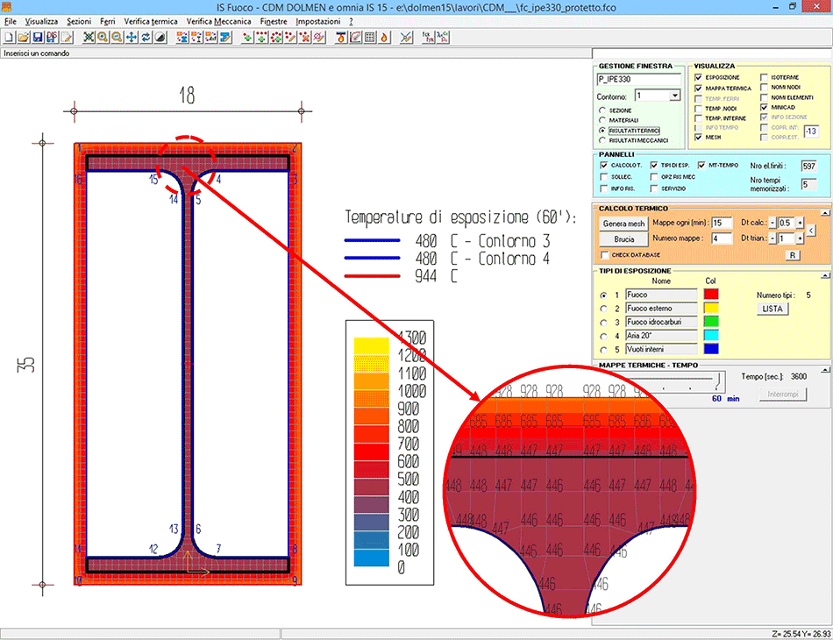This screenshot has width=833, height=640.
Task: Collapse the Mappe Termiche - Tempo panel arrow
Action: coord(825,369)
